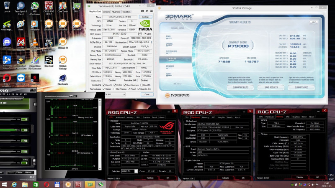Open VLC media player desktop shortcut

click(x=35, y=44)
